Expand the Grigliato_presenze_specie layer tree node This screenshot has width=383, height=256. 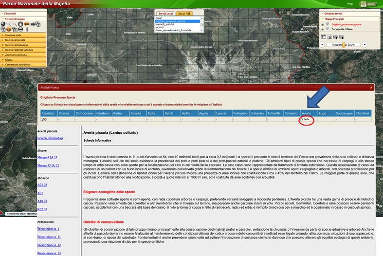(322, 24)
